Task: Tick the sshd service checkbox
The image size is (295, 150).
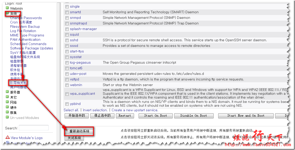Action: tap(67, 40)
